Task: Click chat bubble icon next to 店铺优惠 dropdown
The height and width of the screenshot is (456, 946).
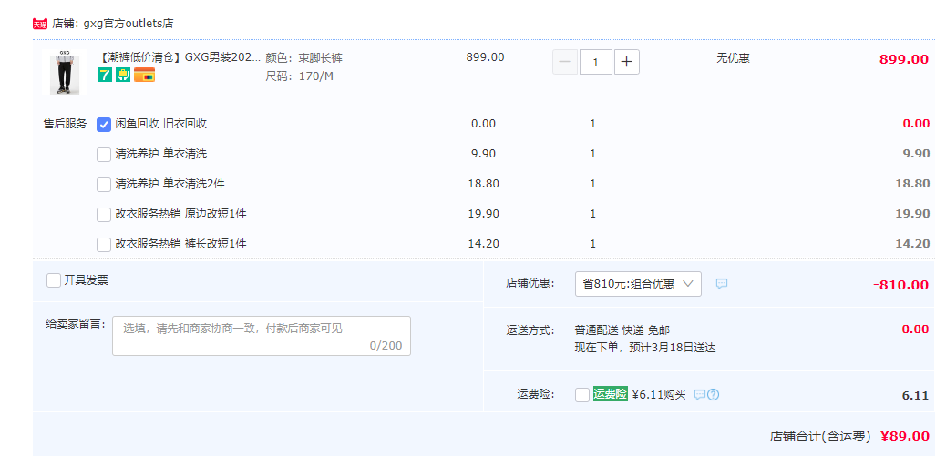Action: 722,284
